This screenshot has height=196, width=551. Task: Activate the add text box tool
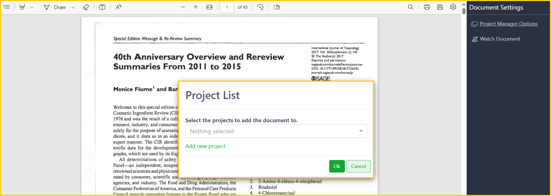tap(102, 7)
